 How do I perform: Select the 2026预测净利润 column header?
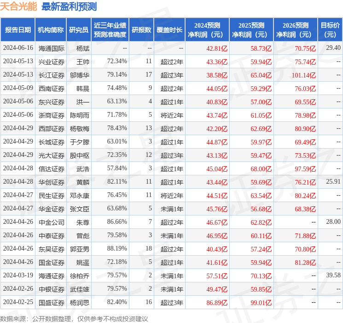296,30
